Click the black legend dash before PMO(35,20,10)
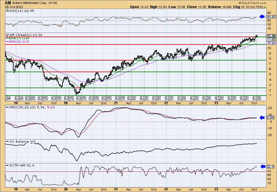This screenshot has width=277, height=192. [7, 107]
